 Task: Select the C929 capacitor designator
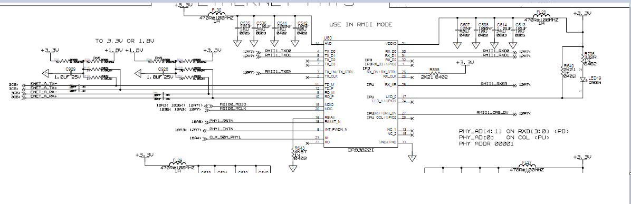(71, 70)
